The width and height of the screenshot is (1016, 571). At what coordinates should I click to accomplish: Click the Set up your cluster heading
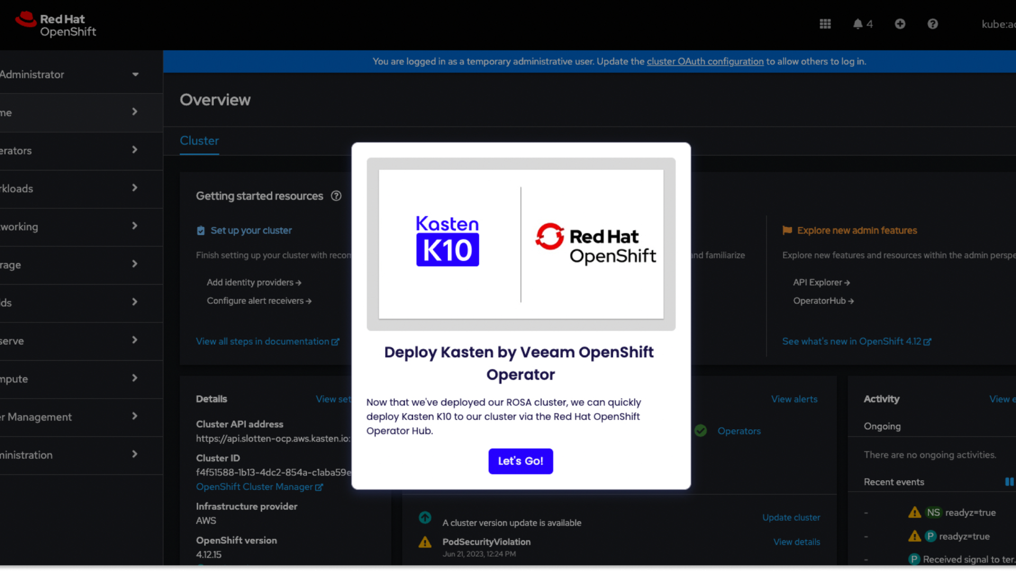(251, 231)
